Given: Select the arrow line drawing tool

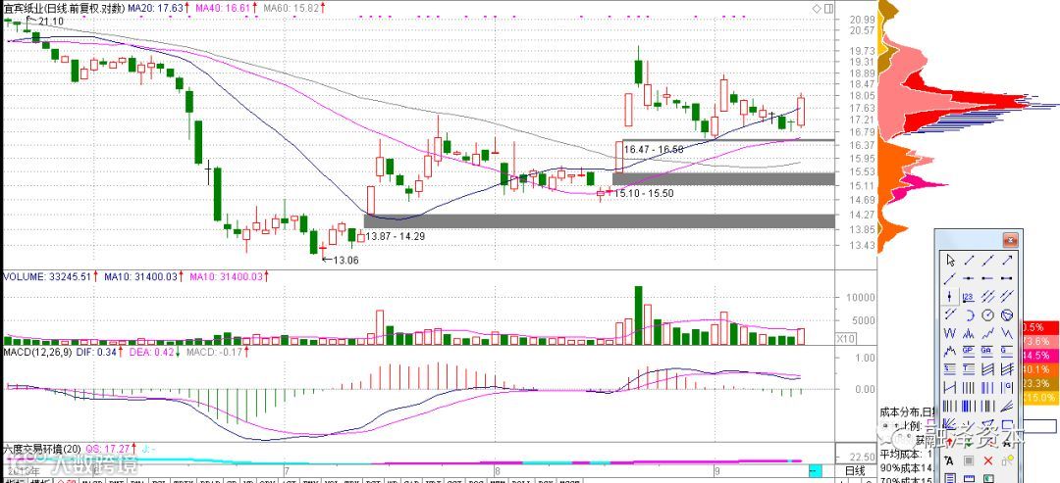Looking at the screenshot, I should point(1007,261).
